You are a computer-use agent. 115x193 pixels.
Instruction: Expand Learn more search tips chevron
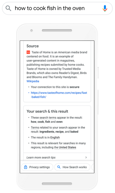click(86, 157)
